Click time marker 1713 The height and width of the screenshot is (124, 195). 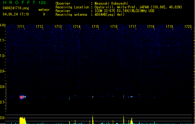[x=58, y=27]
